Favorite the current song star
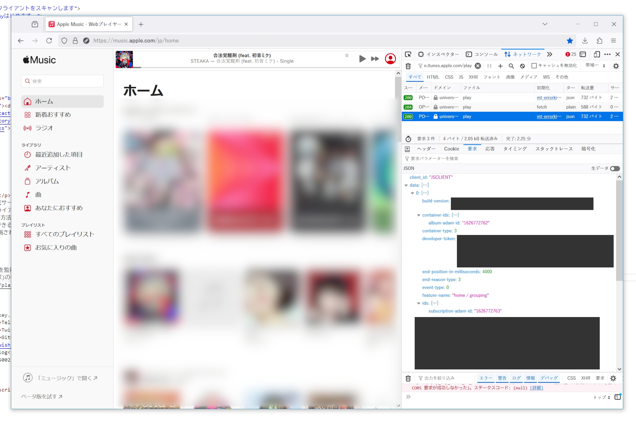636x424 pixels. point(347,55)
